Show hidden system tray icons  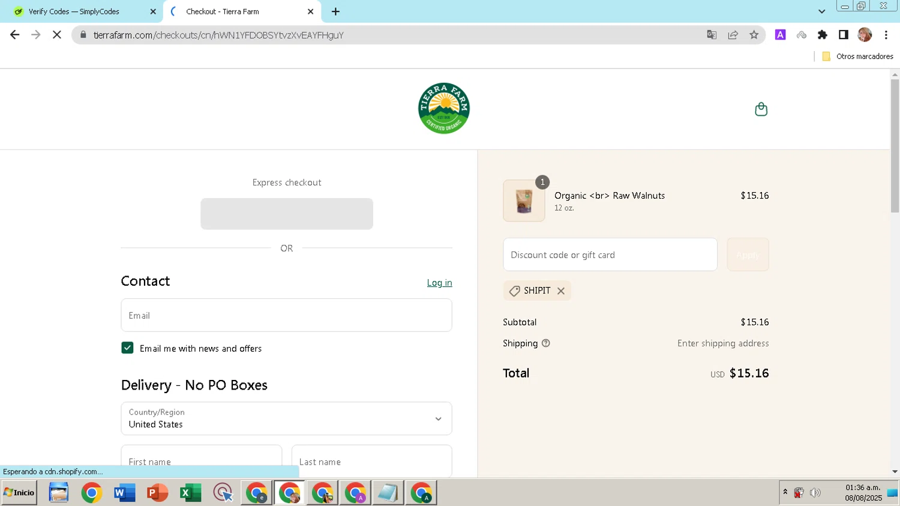(785, 492)
